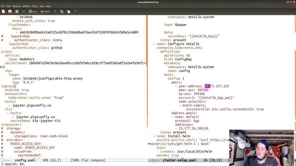Click the protocol: bgp line
The width and height of the screenshot is (296, 166).
pyautogui.click(x=187, y=121)
